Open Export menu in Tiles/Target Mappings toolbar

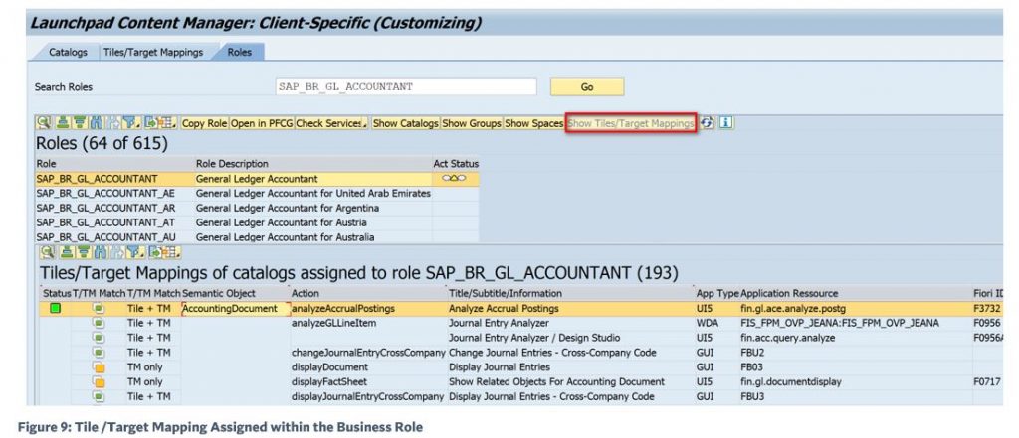[156, 252]
